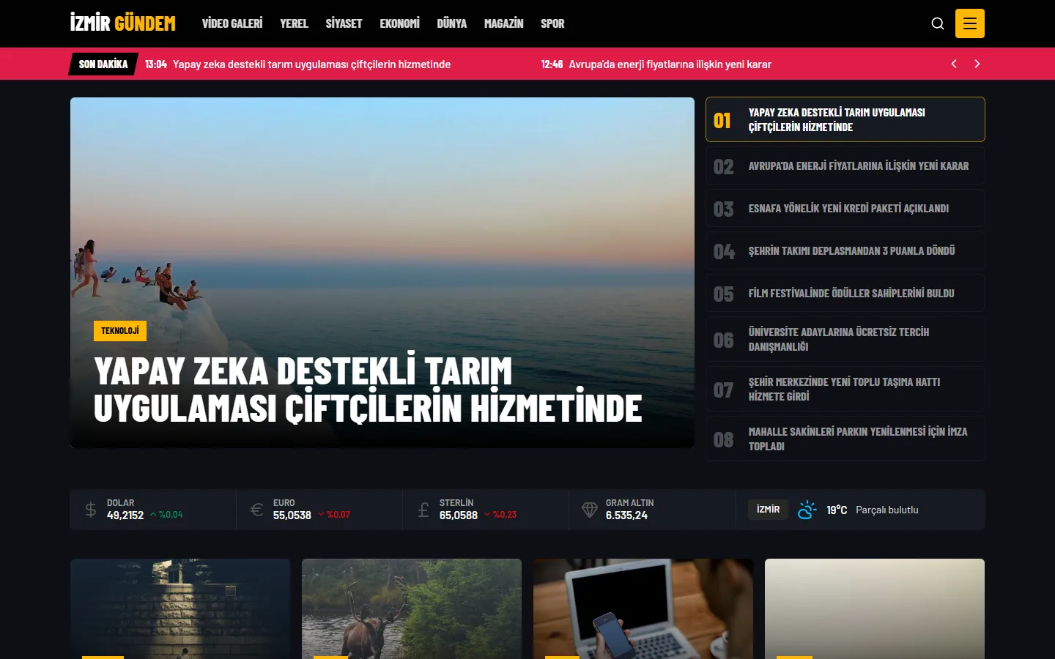Open the laptop and phone news thumbnail
Image resolution: width=1055 pixels, height=659 pixels.
(643, 609)
